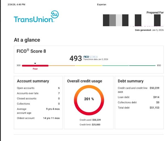Click 'Credit limit: $25,000' text
The image size is (168, 141).
tap(90, 125)
